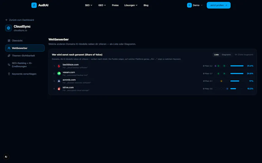Click the second green platform dot in the backblaze row

click(224, 66)
